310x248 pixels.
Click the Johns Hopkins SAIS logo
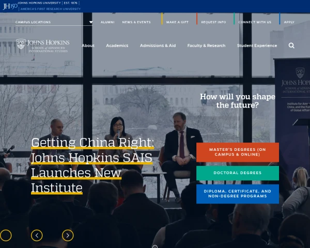(x=43, y=45)
